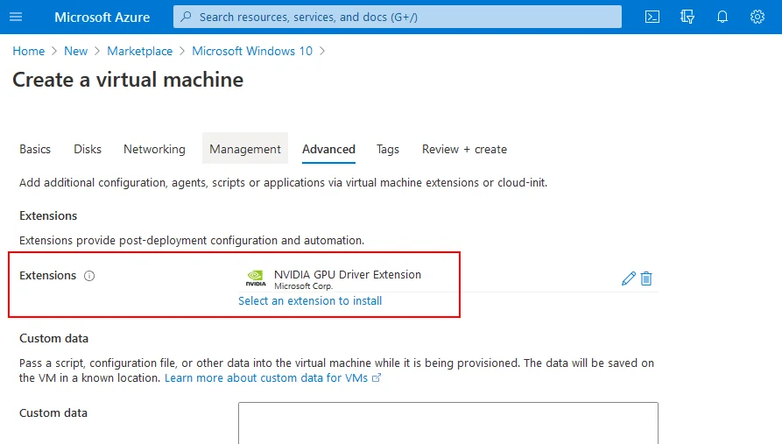Select the Advanced tab

[x=328, y=149]
